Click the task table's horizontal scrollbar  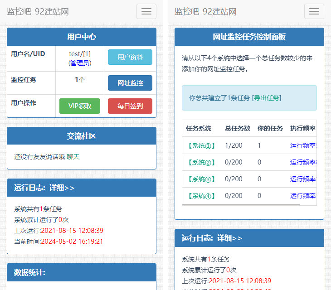pos(241,205)
